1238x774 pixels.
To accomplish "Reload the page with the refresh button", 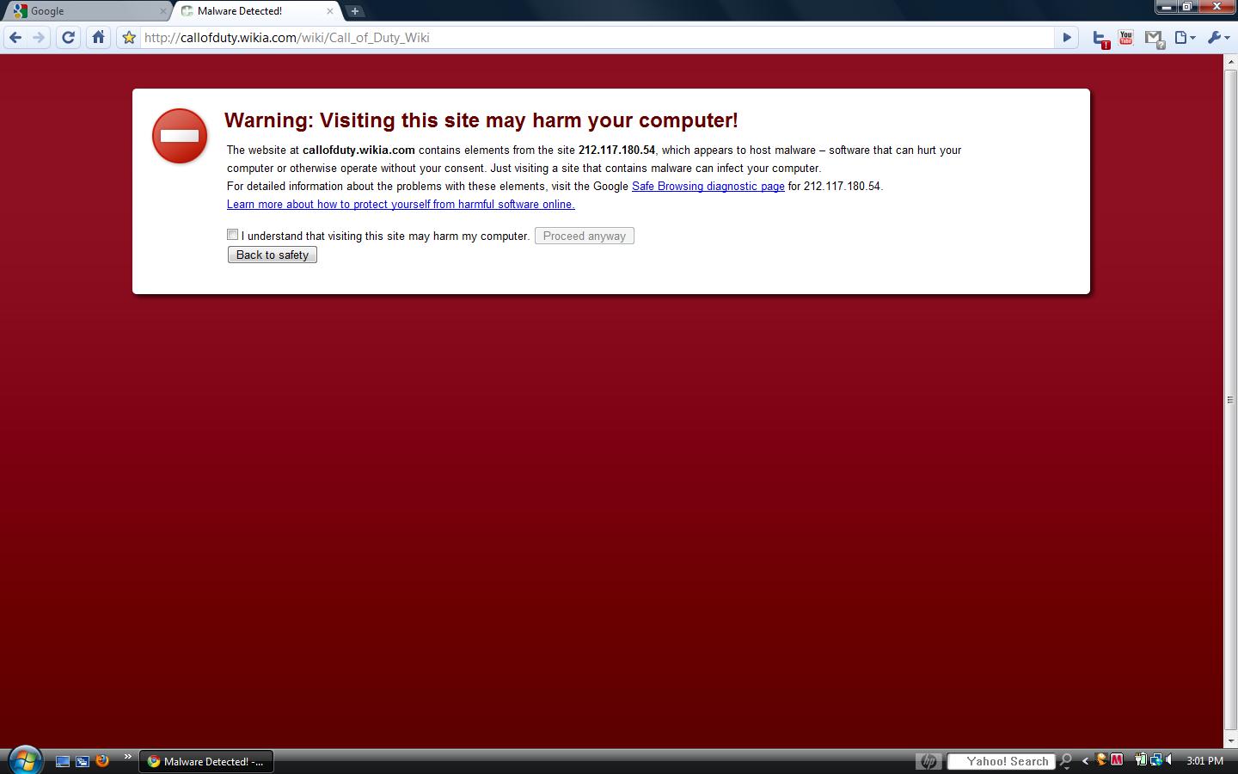I will click(69, 38).
